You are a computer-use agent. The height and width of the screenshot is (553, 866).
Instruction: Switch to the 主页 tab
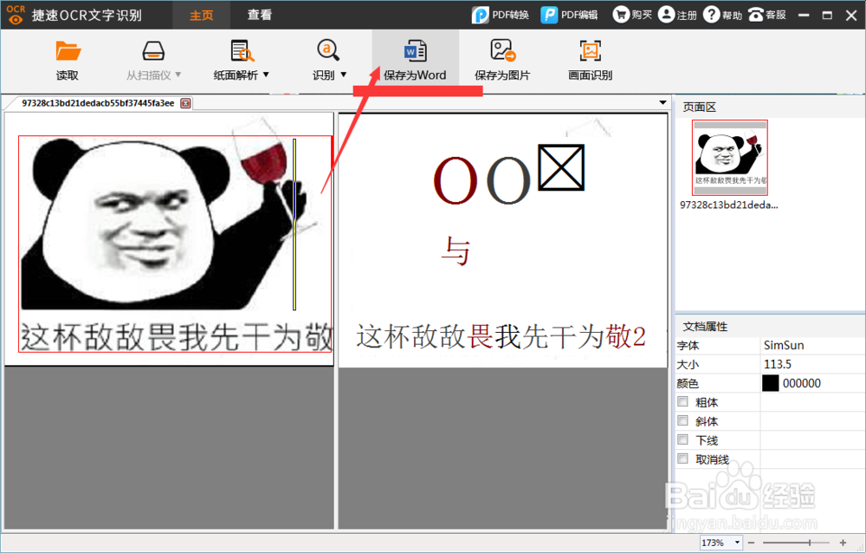pos(201,15)
